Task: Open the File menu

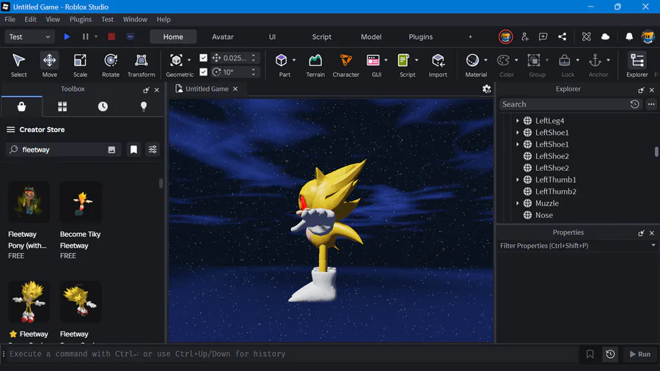Action: [x=10, y=19]
